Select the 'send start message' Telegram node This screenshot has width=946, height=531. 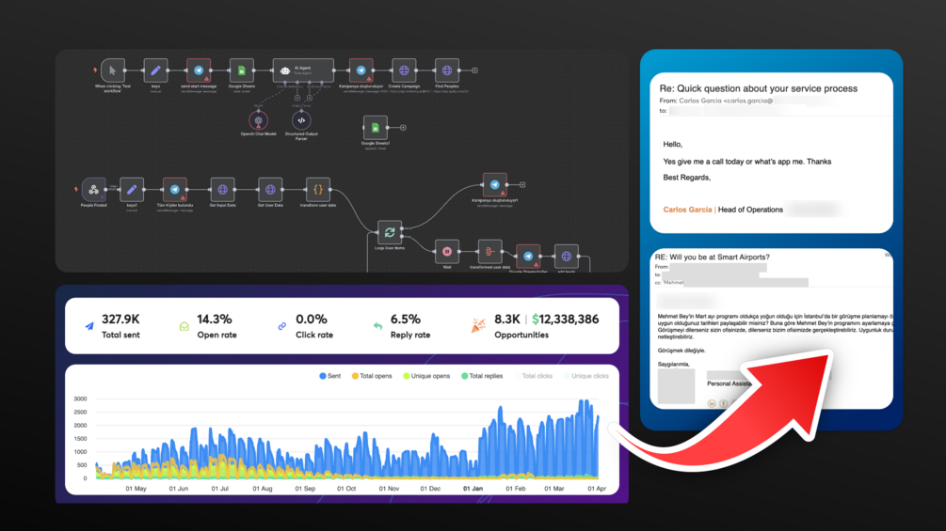199,70
